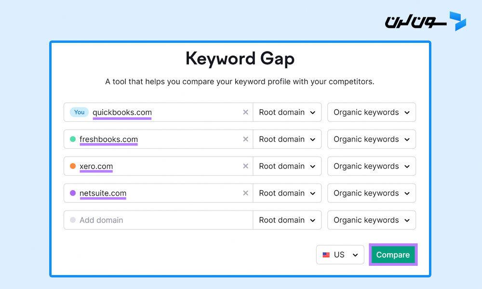Viewport: 482px width, 289px height.
Task: Click the Compare button
Action: [393, 255]
